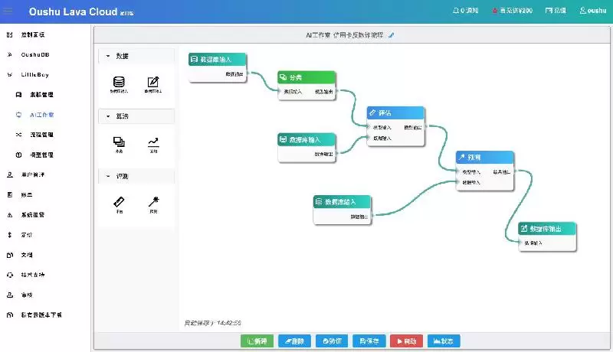The height and width of the screenshot is (352, 613).
Task: Pick the classification algorithm icon in palette
Action: (119, 143)
